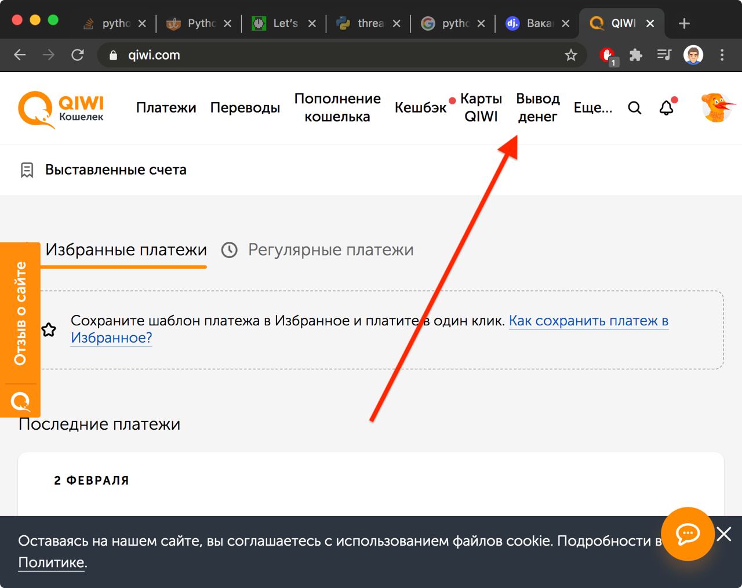Open the Платежи menu item
Screen dimensions: 742x588
point(166,108)
